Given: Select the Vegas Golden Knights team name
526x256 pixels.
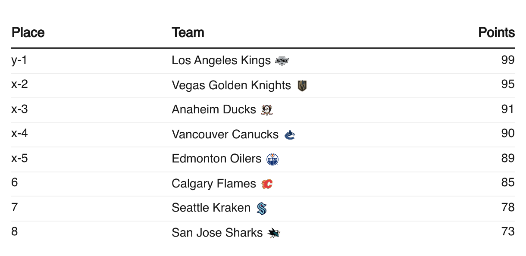Looking at the screenshot, I should point(231,85).
